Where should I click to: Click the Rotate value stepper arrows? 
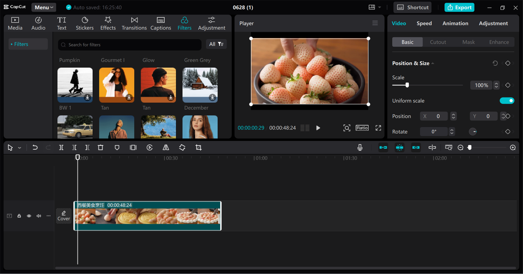click(x=451, y=132)
